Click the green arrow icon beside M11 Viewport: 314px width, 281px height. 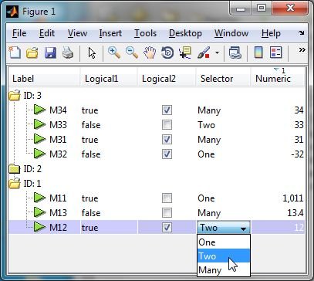click(40, 198)
